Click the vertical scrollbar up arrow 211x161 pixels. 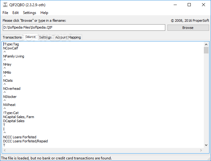click(206, 44)
